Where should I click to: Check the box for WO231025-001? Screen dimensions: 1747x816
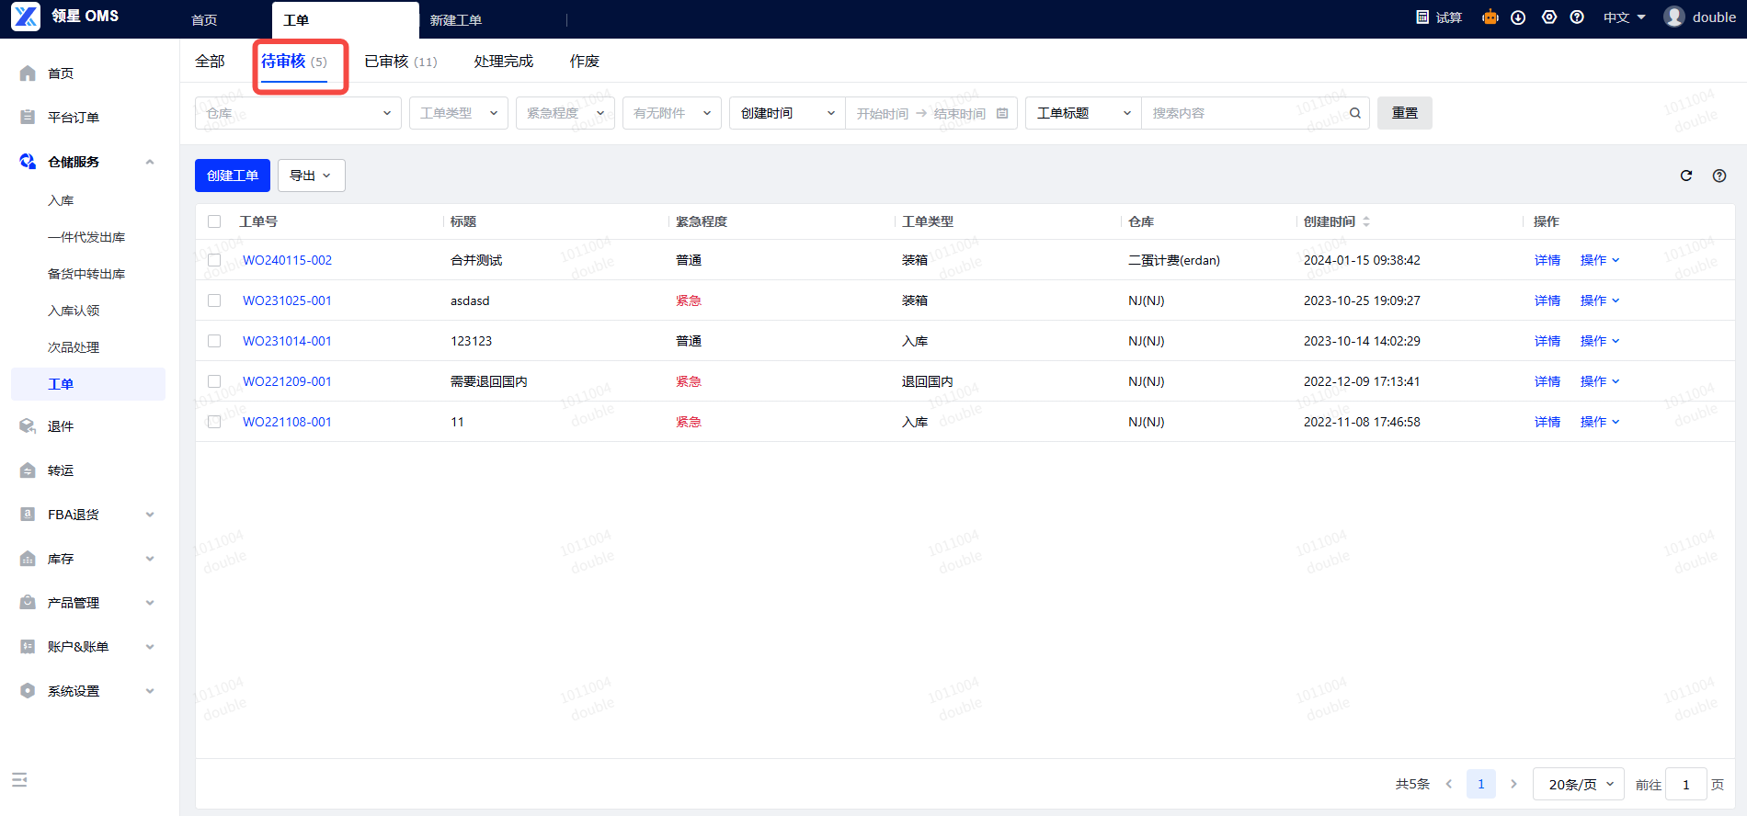(214, 300)
